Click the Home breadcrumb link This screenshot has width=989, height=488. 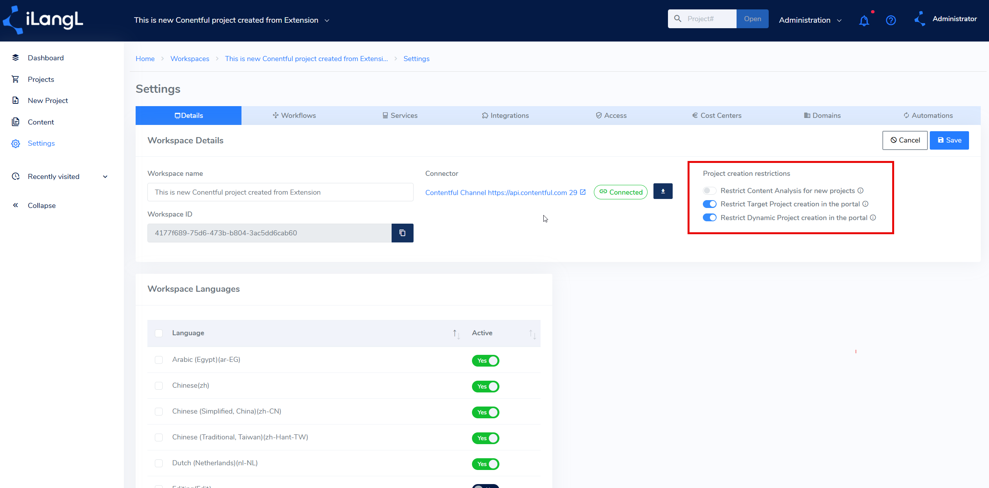coord(145,59)
